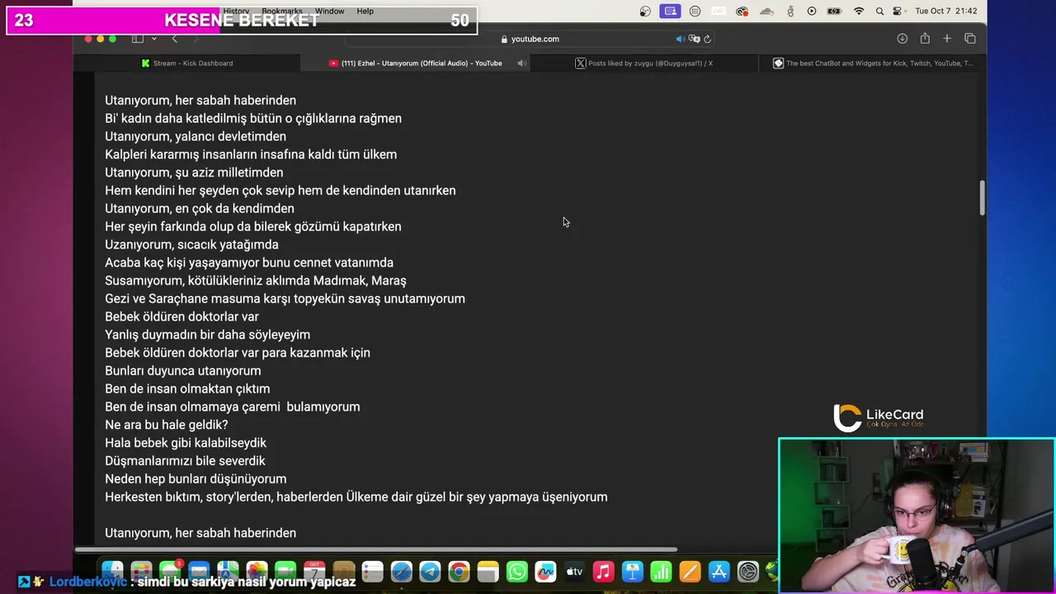Image resolution: width=1056 pixels, height=594 pixels.
Task: Open Keynote from the Dock
Action: pos(632,571)
